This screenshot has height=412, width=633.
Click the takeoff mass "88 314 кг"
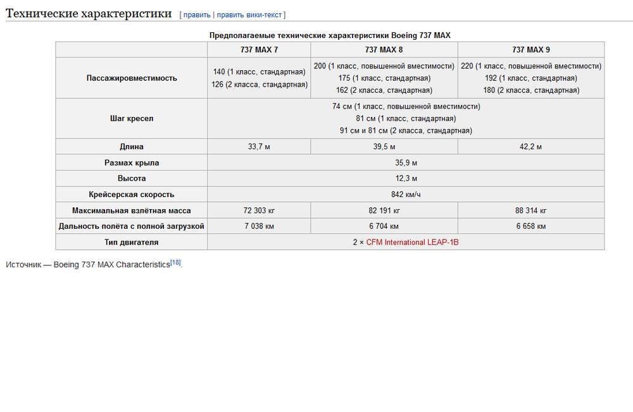coord(531,210)
